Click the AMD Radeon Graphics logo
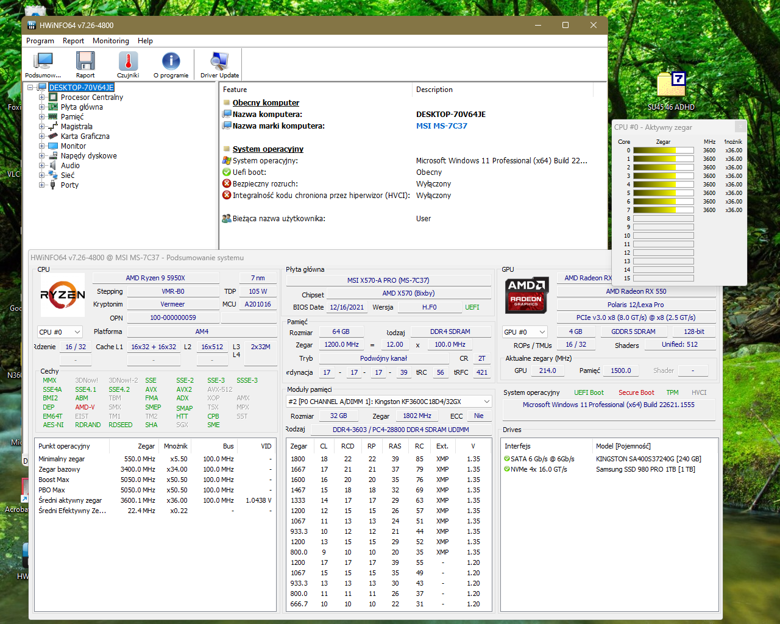The width and height of the screenshot is (780, 624). (526, 296)
